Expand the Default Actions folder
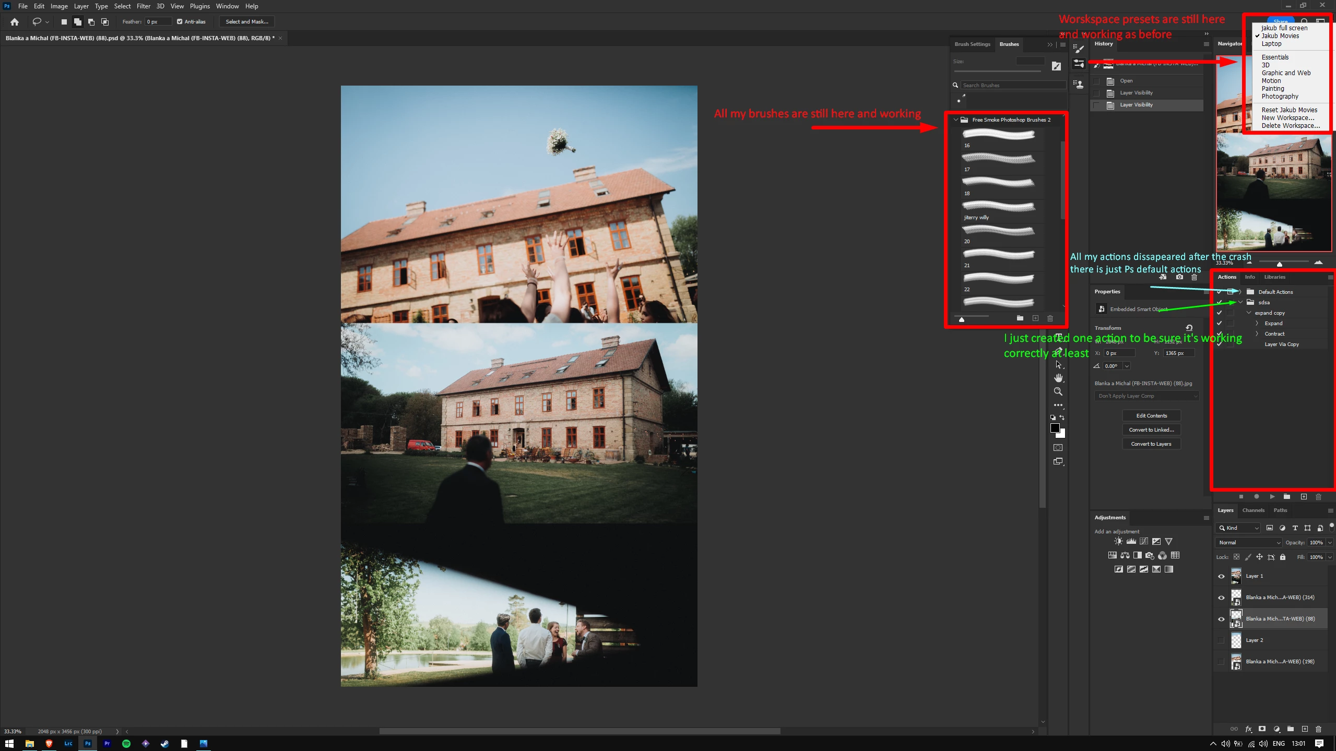Viewport: 1336px width, 751px height. (1240, 292)
